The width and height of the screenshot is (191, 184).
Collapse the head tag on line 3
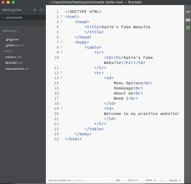[x=61, y=22]
